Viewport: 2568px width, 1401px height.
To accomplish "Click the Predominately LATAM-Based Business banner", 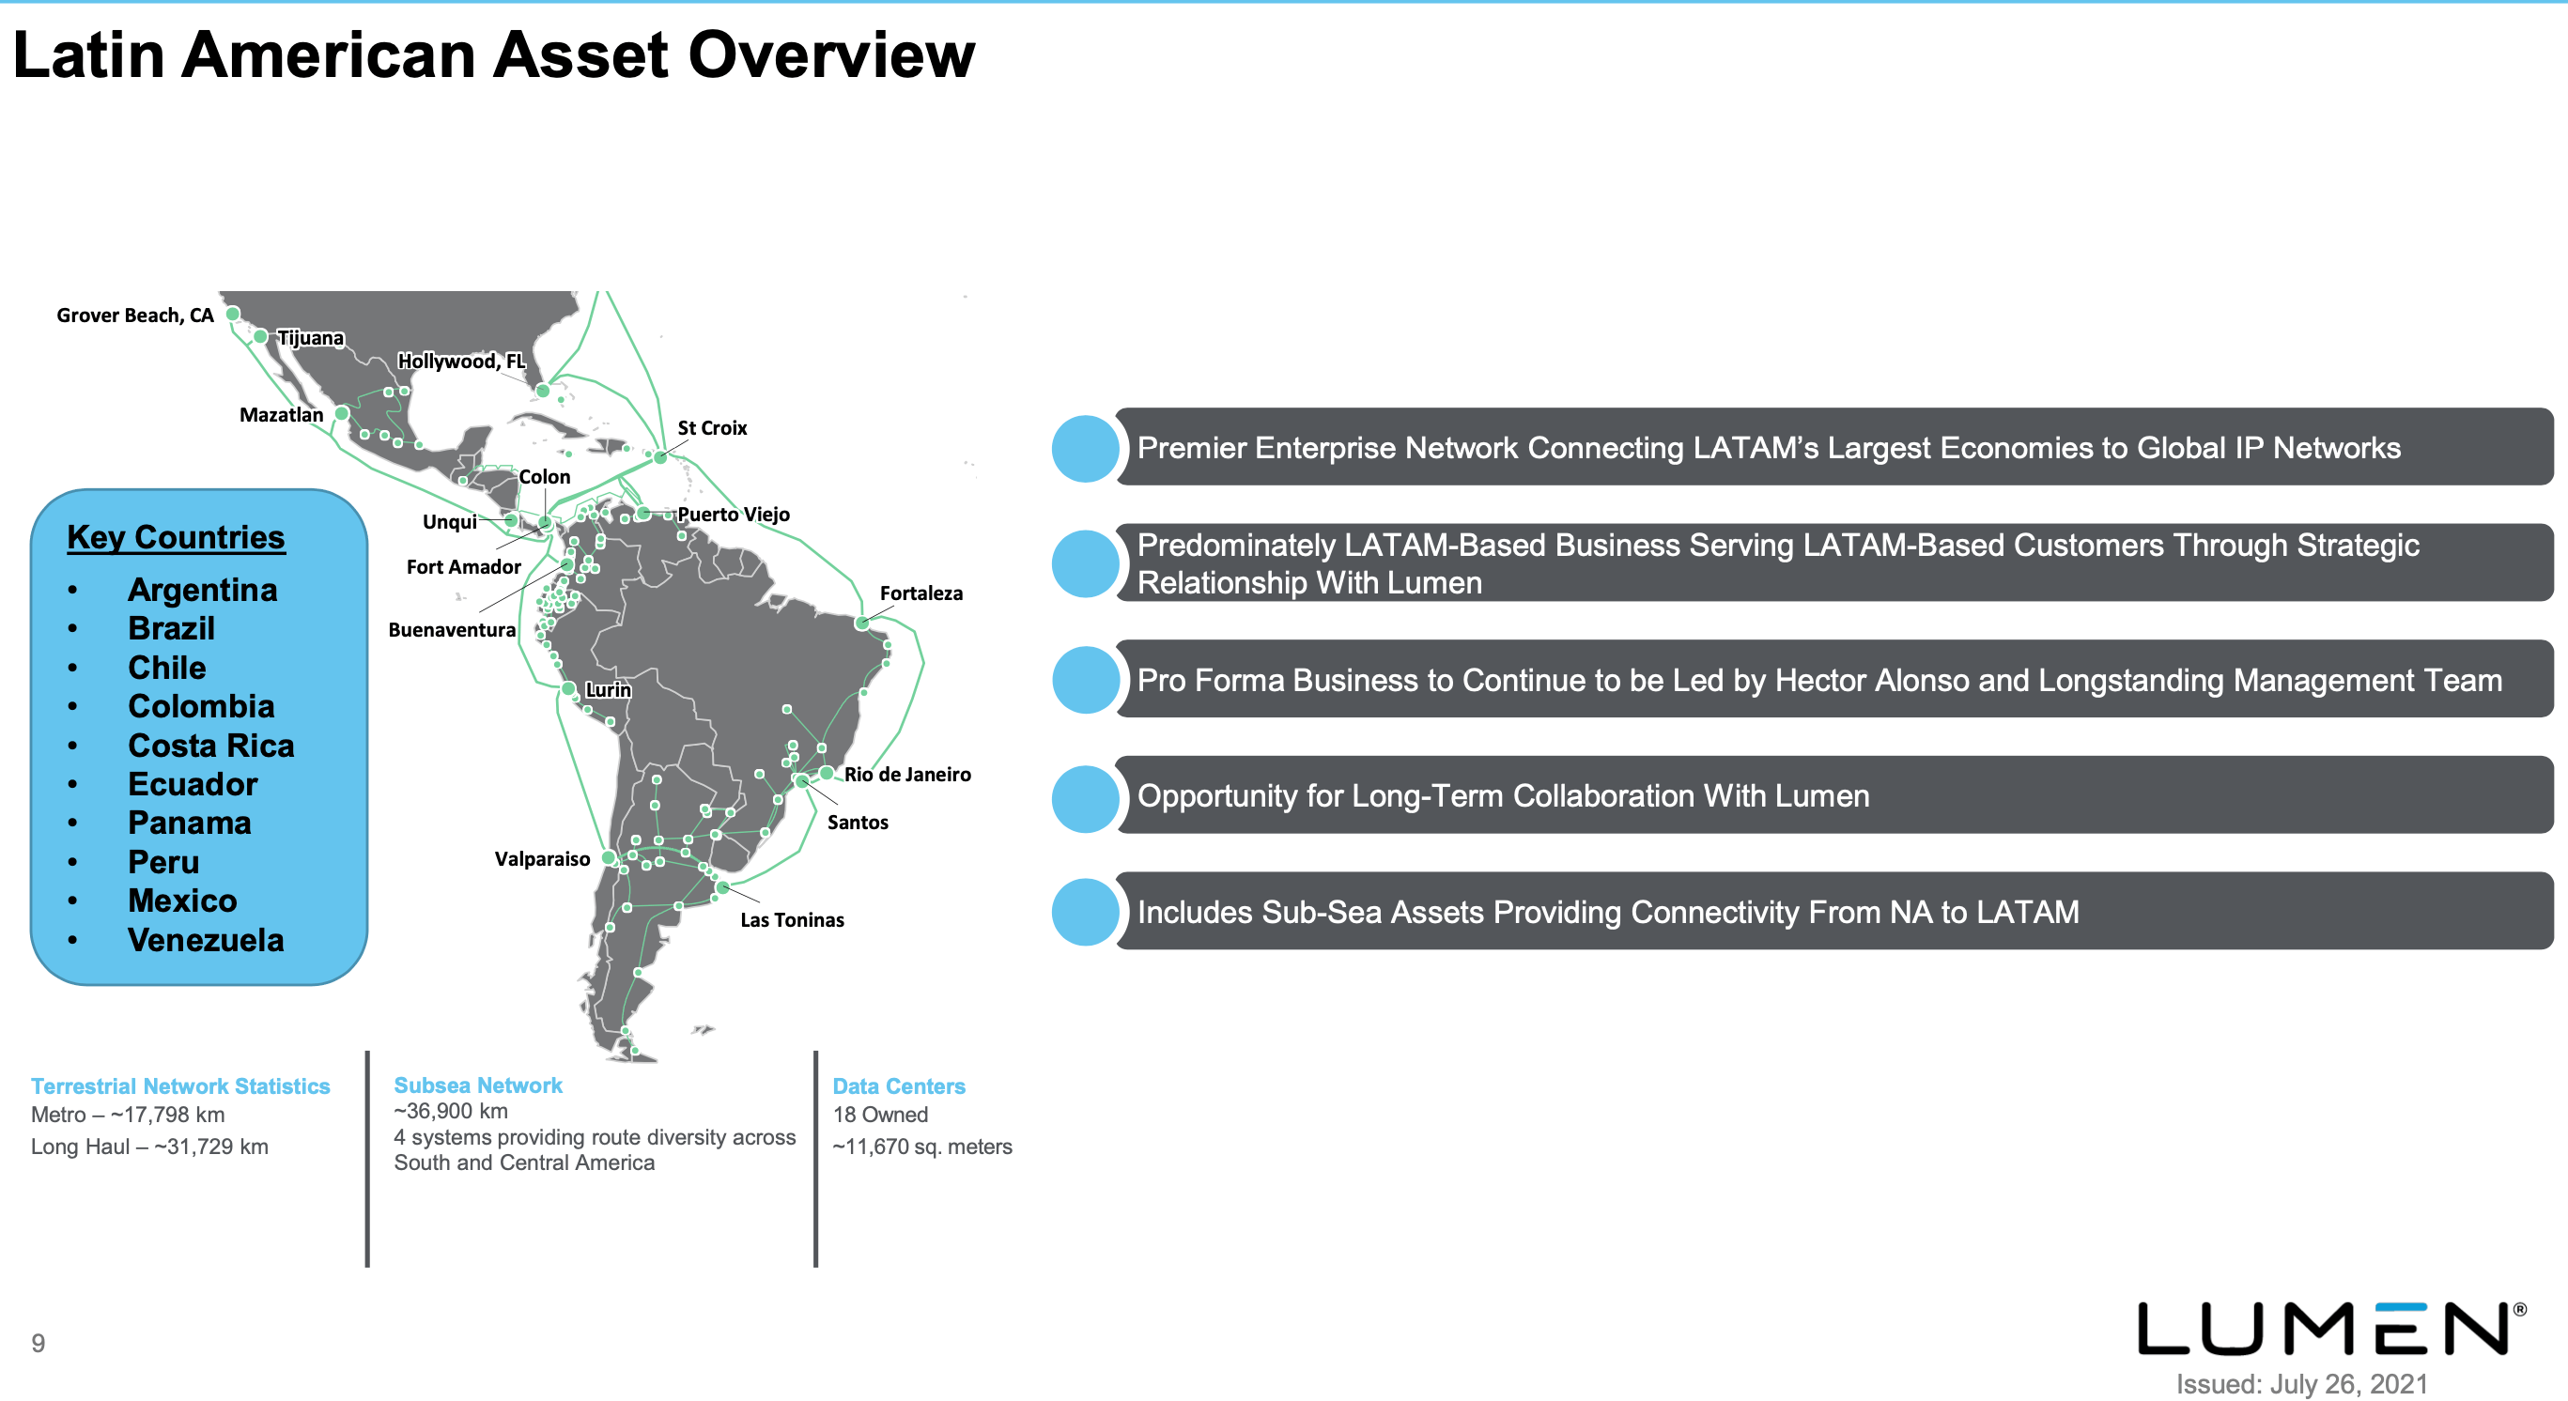I will click(1834, 563).
